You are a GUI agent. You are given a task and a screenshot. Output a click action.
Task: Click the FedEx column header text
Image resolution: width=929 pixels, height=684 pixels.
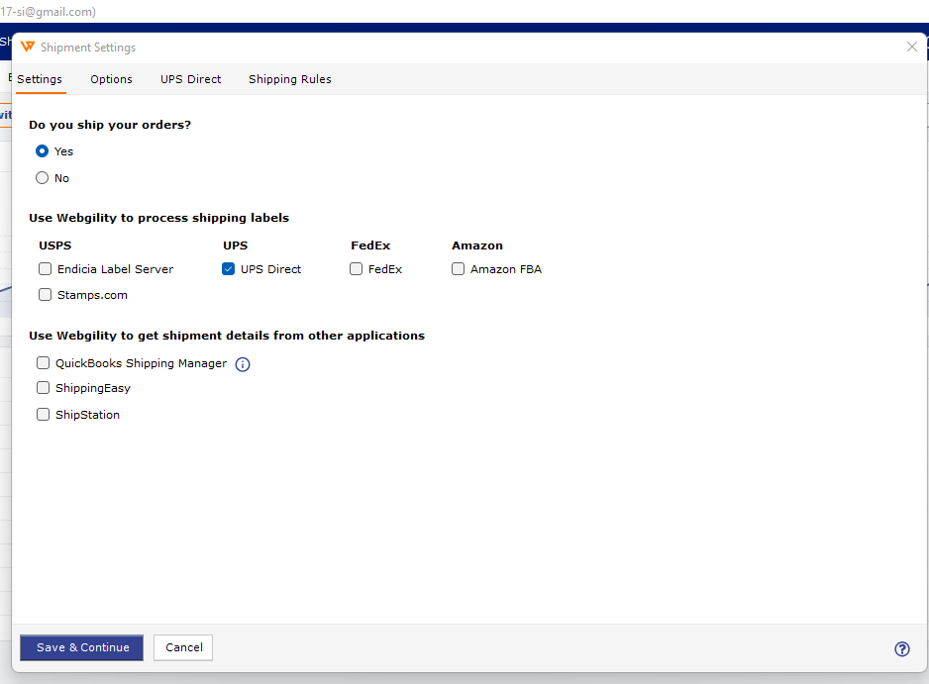pyautogui.click(x=370, y=245)
